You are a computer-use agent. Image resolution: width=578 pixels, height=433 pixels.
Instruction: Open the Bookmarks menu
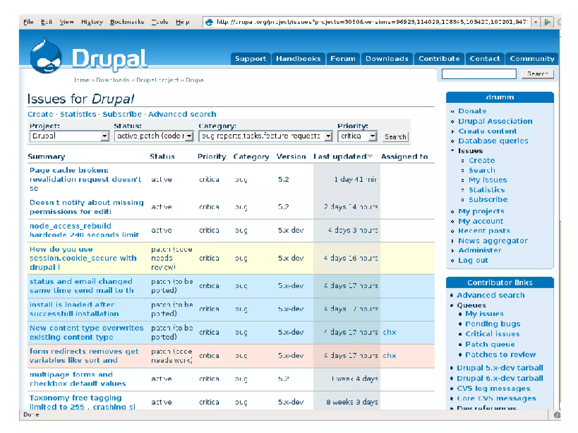pyautogui.click(x=127, y=22)
